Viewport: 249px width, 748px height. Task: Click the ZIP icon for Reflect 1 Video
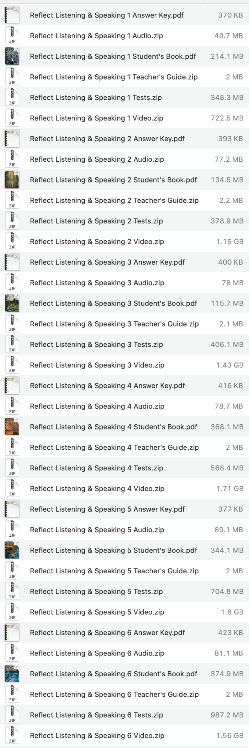click(x=12, y=118)
